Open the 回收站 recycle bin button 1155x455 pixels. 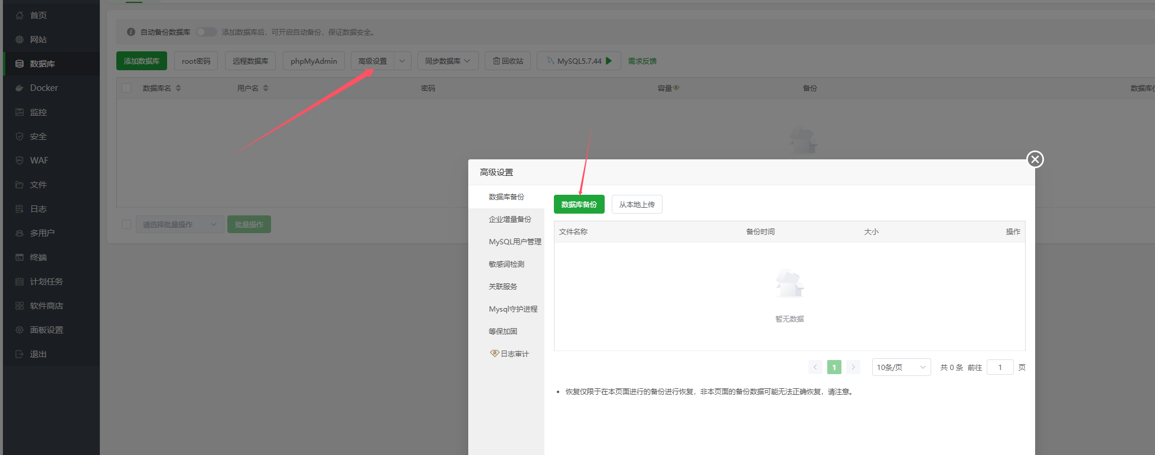click(508, 61)
